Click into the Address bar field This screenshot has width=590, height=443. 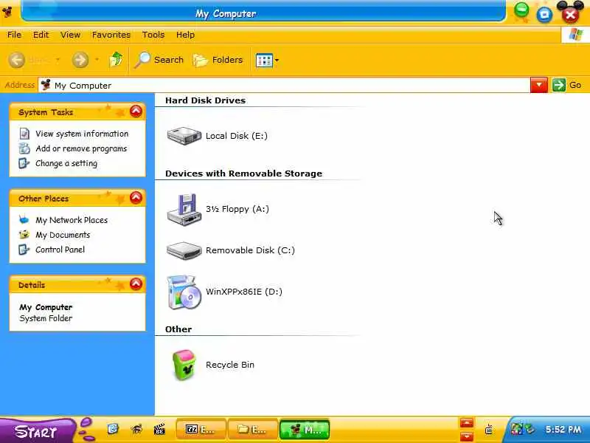285,86
